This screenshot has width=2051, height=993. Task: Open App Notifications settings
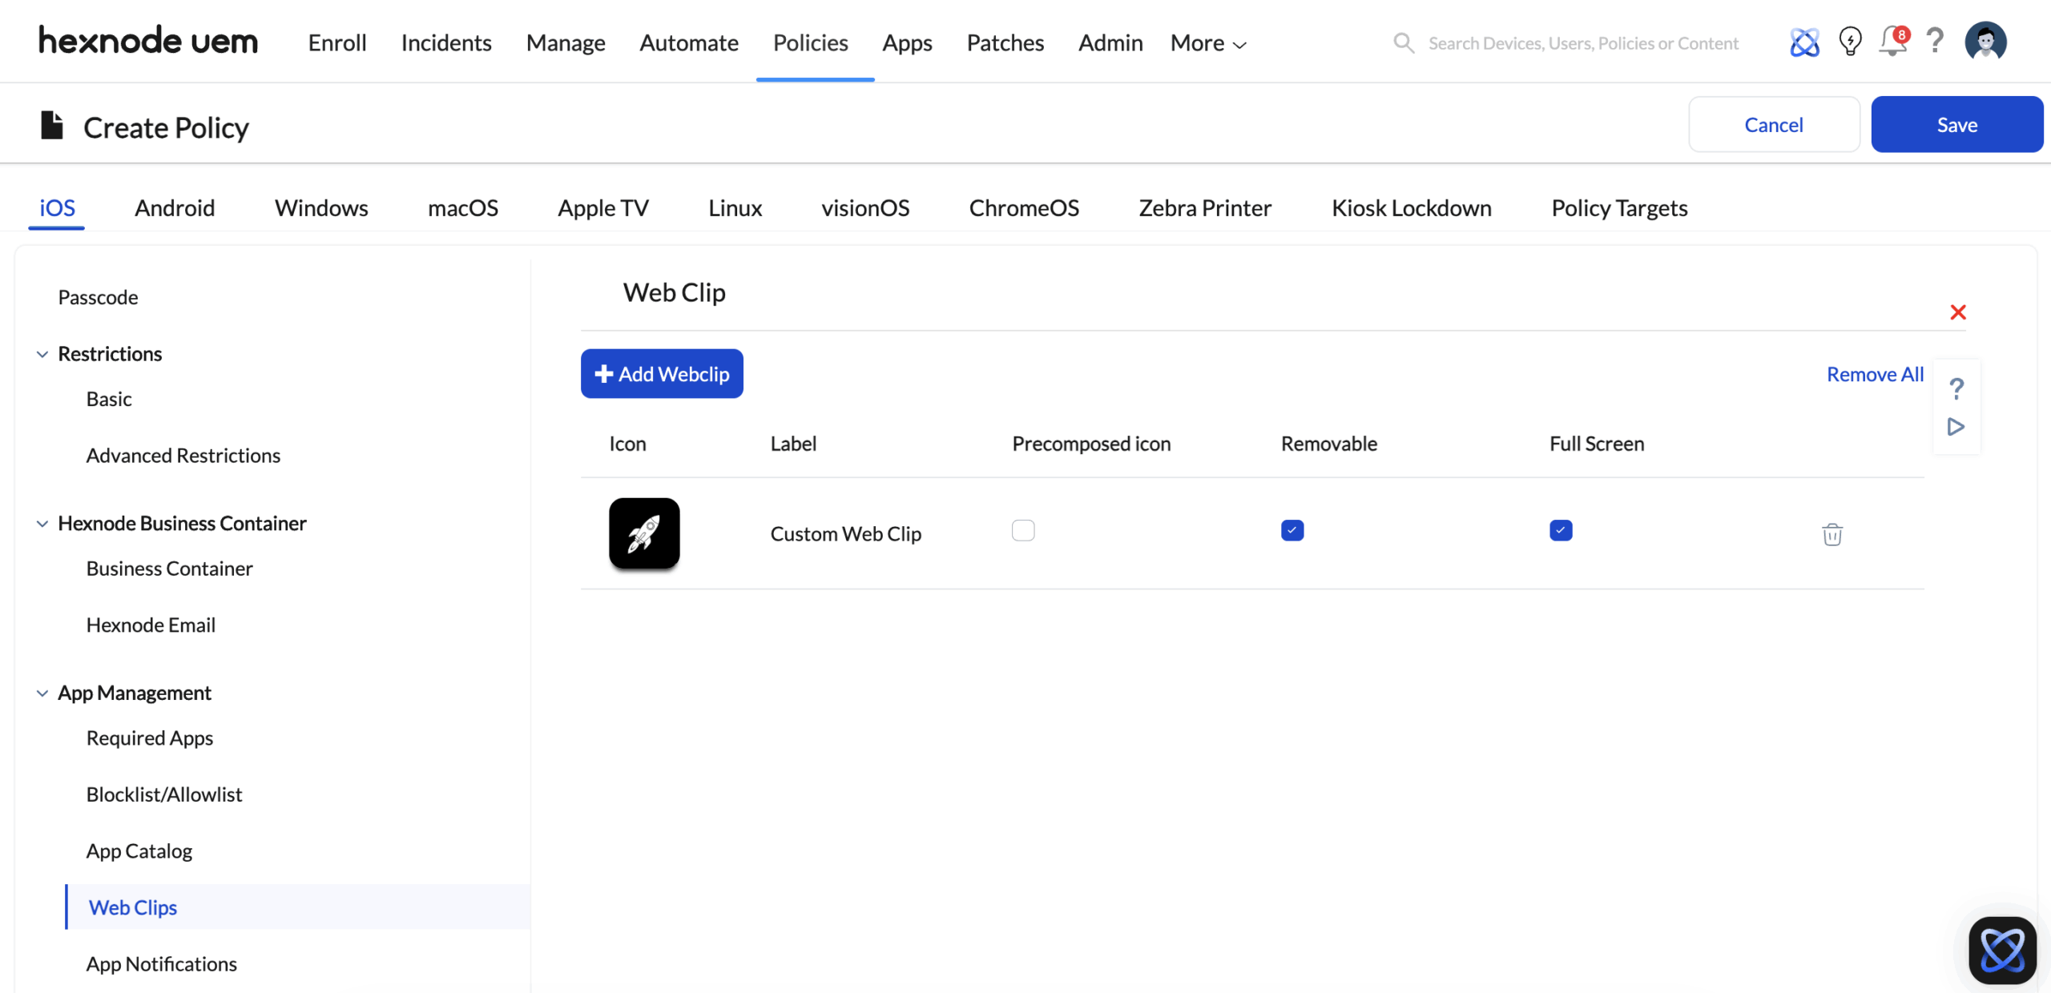pos(162,964)
